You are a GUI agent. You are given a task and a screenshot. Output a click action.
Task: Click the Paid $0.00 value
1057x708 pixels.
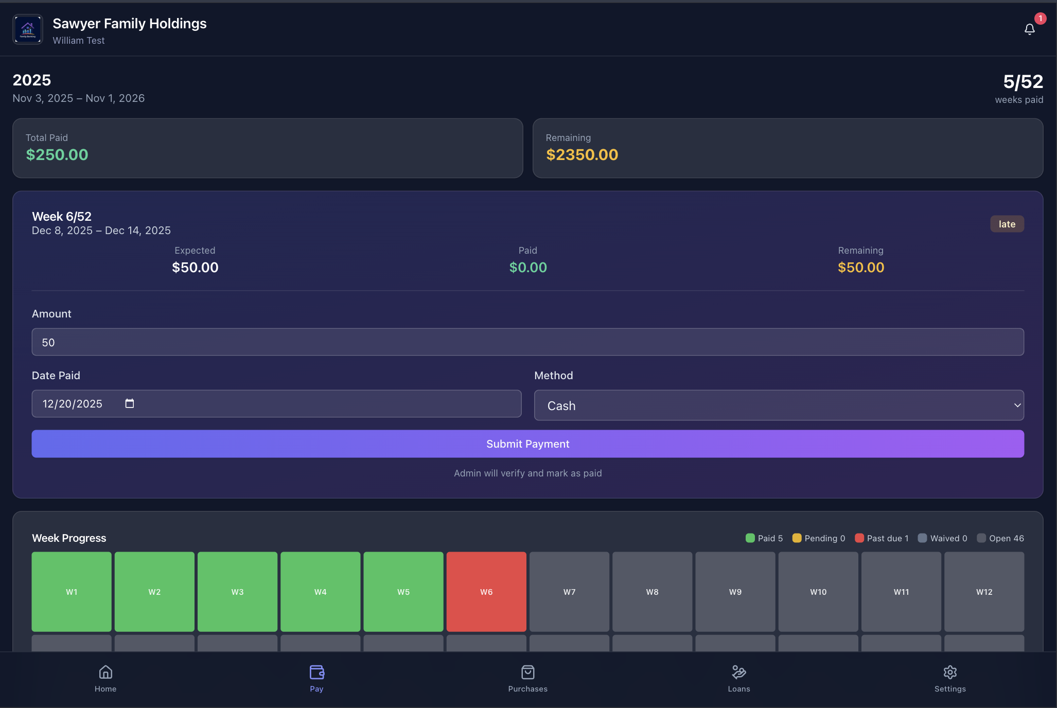coord(528,267)
